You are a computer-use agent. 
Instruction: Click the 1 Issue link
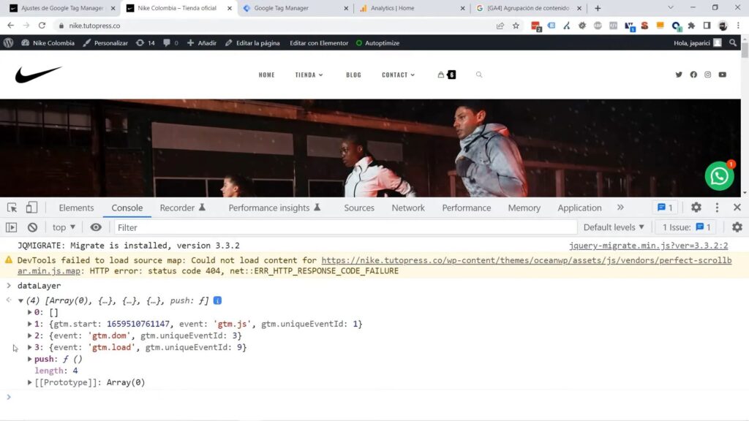[x=686, y=227]
